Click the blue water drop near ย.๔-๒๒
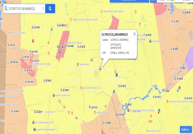This screenshot has width=193, height=134. tap(52, 29)
